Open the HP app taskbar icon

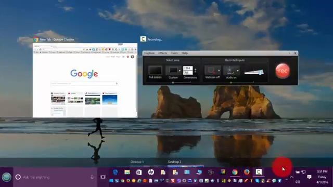[x=151, y=172]
